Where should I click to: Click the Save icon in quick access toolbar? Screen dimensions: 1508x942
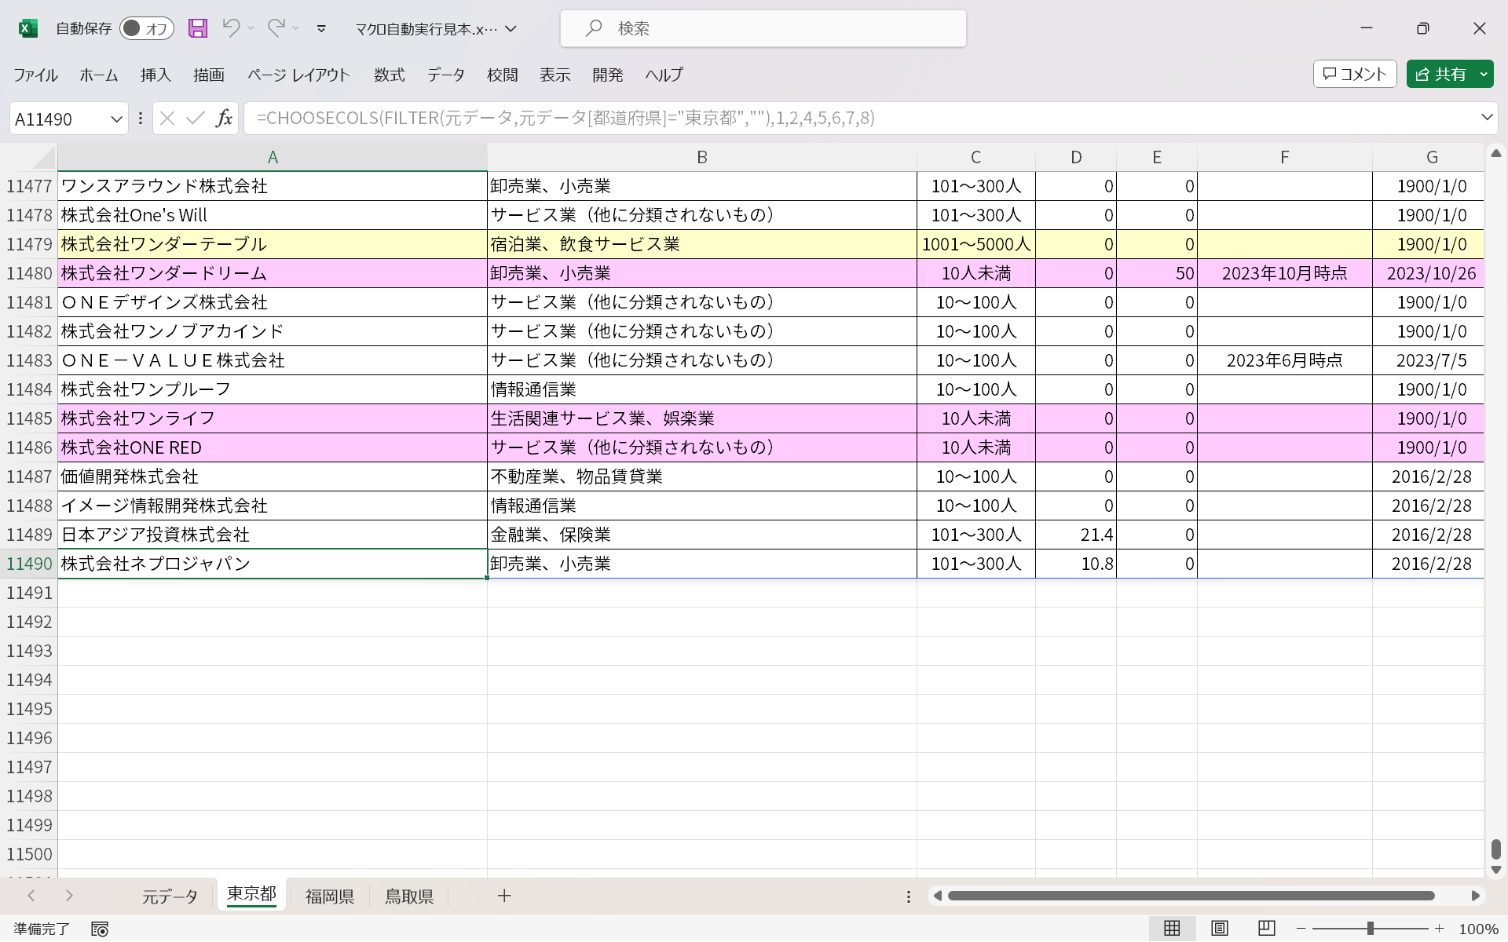coord(197,28)
